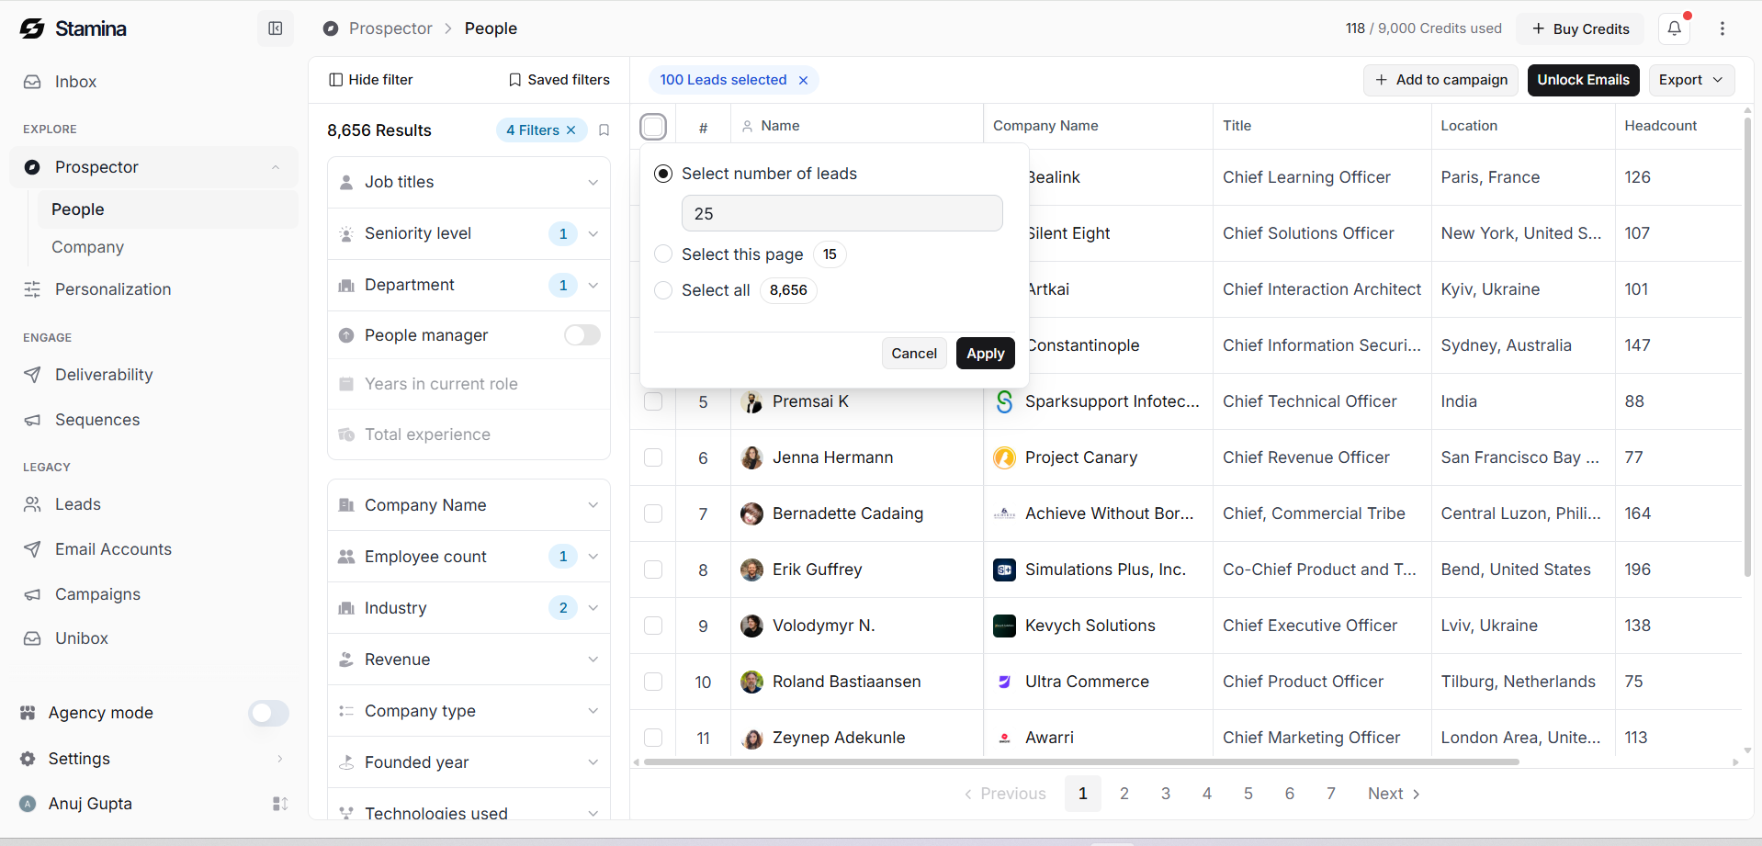Enable the People manager toggle
The image size is (1762, 846).
point(582,335)
